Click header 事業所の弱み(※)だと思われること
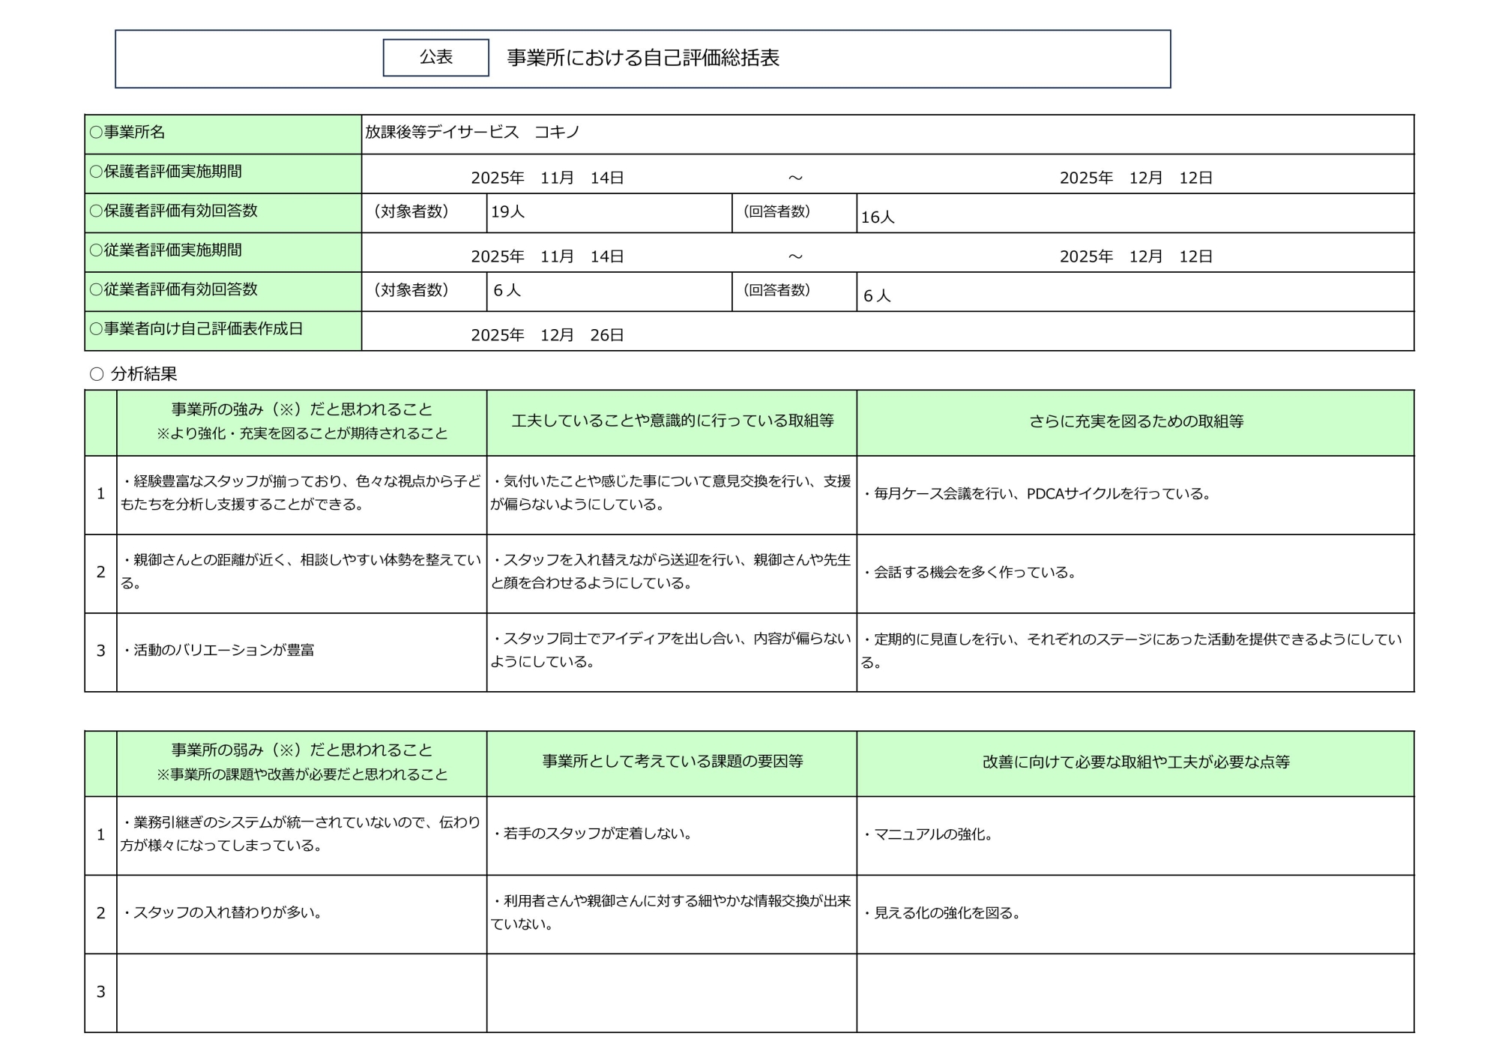This screenshot has height=1060, width=1499. coord(301,762)
